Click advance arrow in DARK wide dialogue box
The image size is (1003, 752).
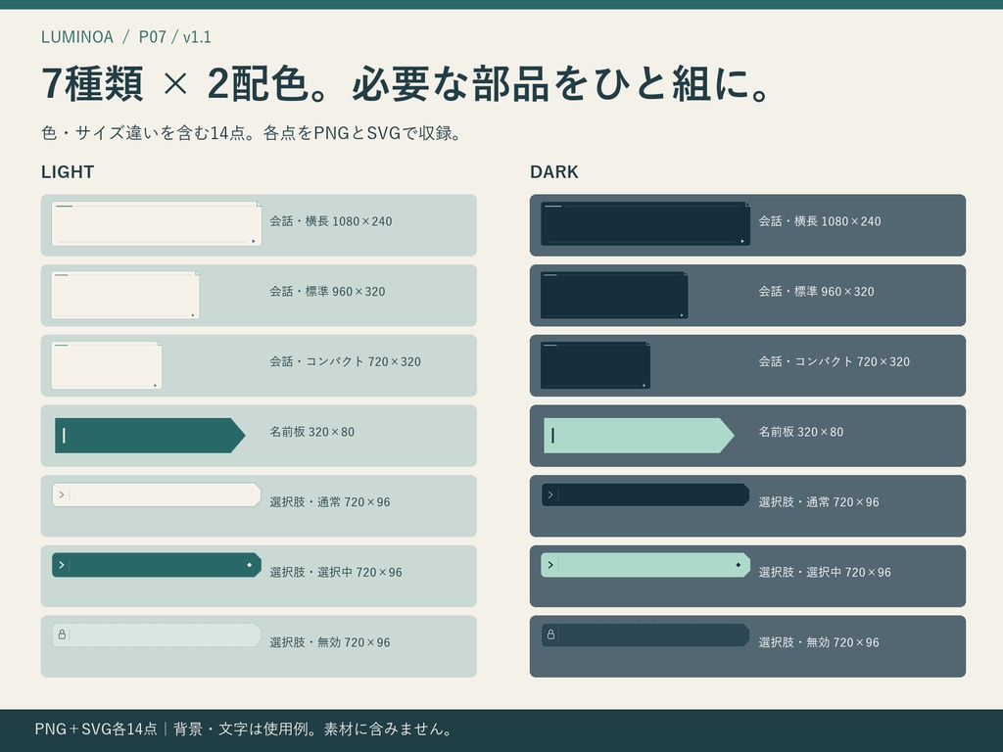[x=742, y=241]
